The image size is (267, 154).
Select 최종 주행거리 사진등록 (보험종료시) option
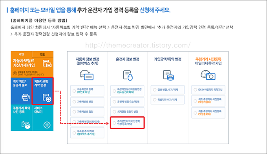coord(208,113)
